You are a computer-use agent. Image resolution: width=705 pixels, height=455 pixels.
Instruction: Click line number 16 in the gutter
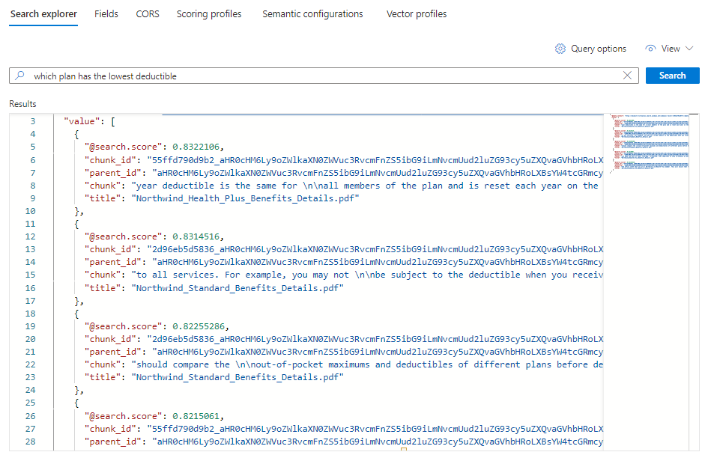(30, 288)
